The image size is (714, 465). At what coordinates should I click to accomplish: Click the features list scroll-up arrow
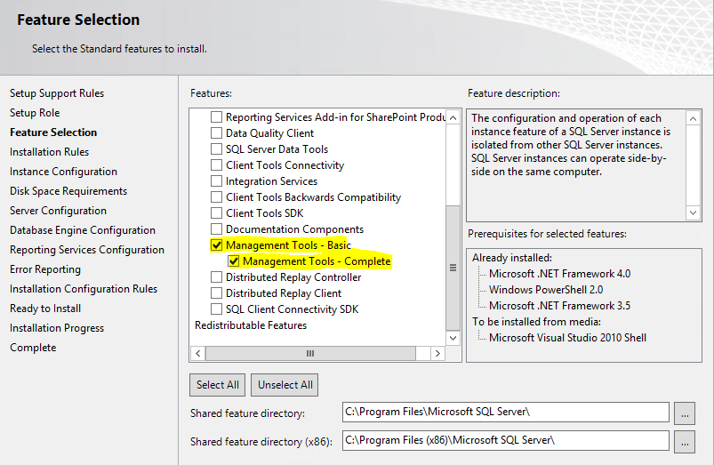coord(453,118)
